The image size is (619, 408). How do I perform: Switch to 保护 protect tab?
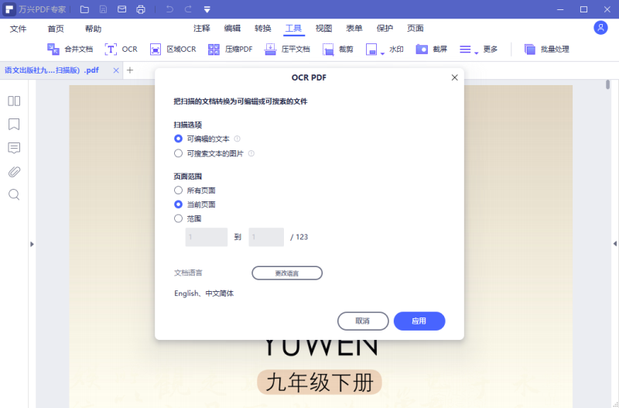click(385, 28)
